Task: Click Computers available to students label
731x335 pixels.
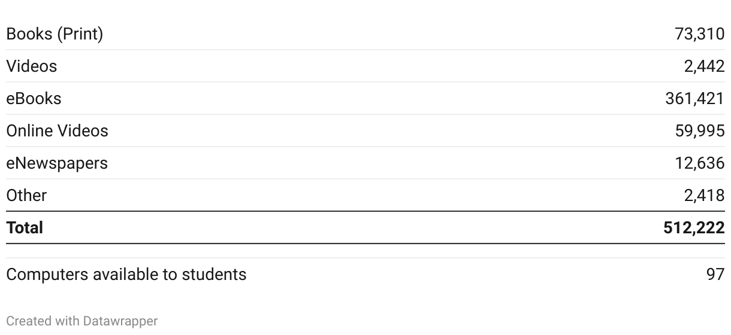Action: 126,274
